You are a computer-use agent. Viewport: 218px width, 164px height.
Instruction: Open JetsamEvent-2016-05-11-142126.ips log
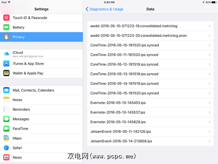pos(151,132)
